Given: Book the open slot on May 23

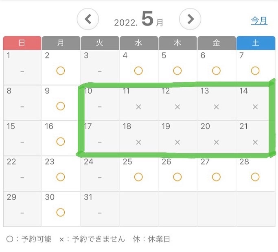Looking at the screenshot, I should [61, 177].
